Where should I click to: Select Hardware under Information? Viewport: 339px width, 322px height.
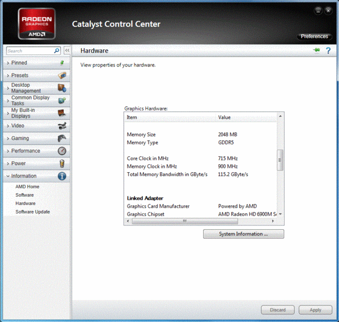(x=26, y=203)
